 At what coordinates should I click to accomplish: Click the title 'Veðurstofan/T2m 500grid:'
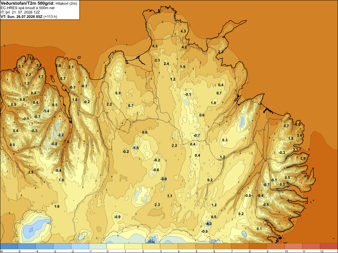pyautogui.click(x=27, y=3)
